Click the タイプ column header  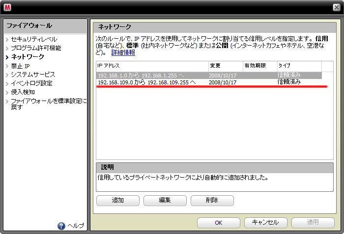(299, 66)
